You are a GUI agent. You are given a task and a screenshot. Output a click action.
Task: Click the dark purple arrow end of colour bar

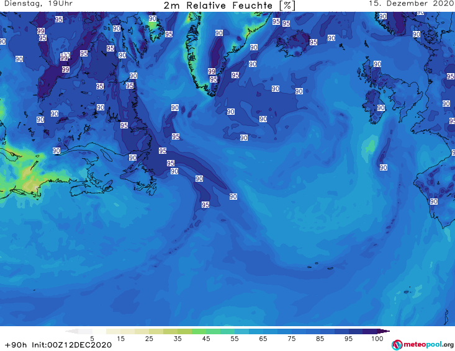(x=385, y=331)
